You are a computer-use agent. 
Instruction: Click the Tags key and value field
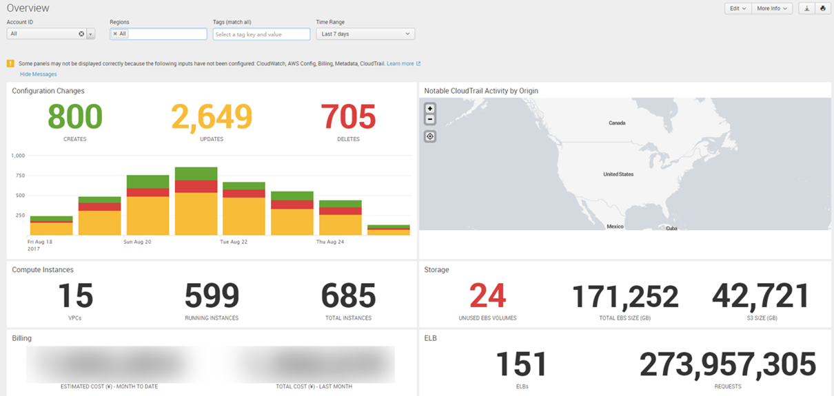[261, 34]
